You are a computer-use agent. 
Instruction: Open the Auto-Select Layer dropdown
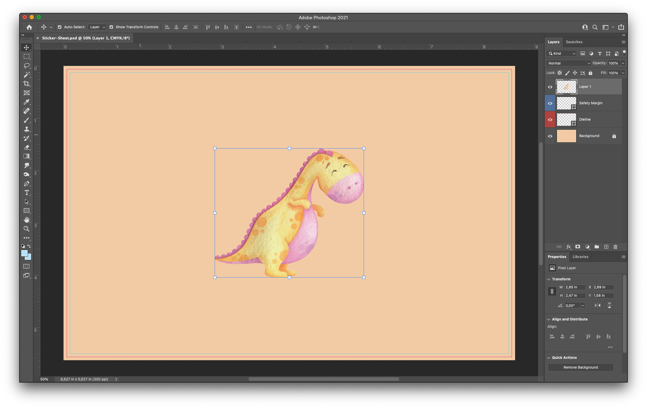(97, 27)
